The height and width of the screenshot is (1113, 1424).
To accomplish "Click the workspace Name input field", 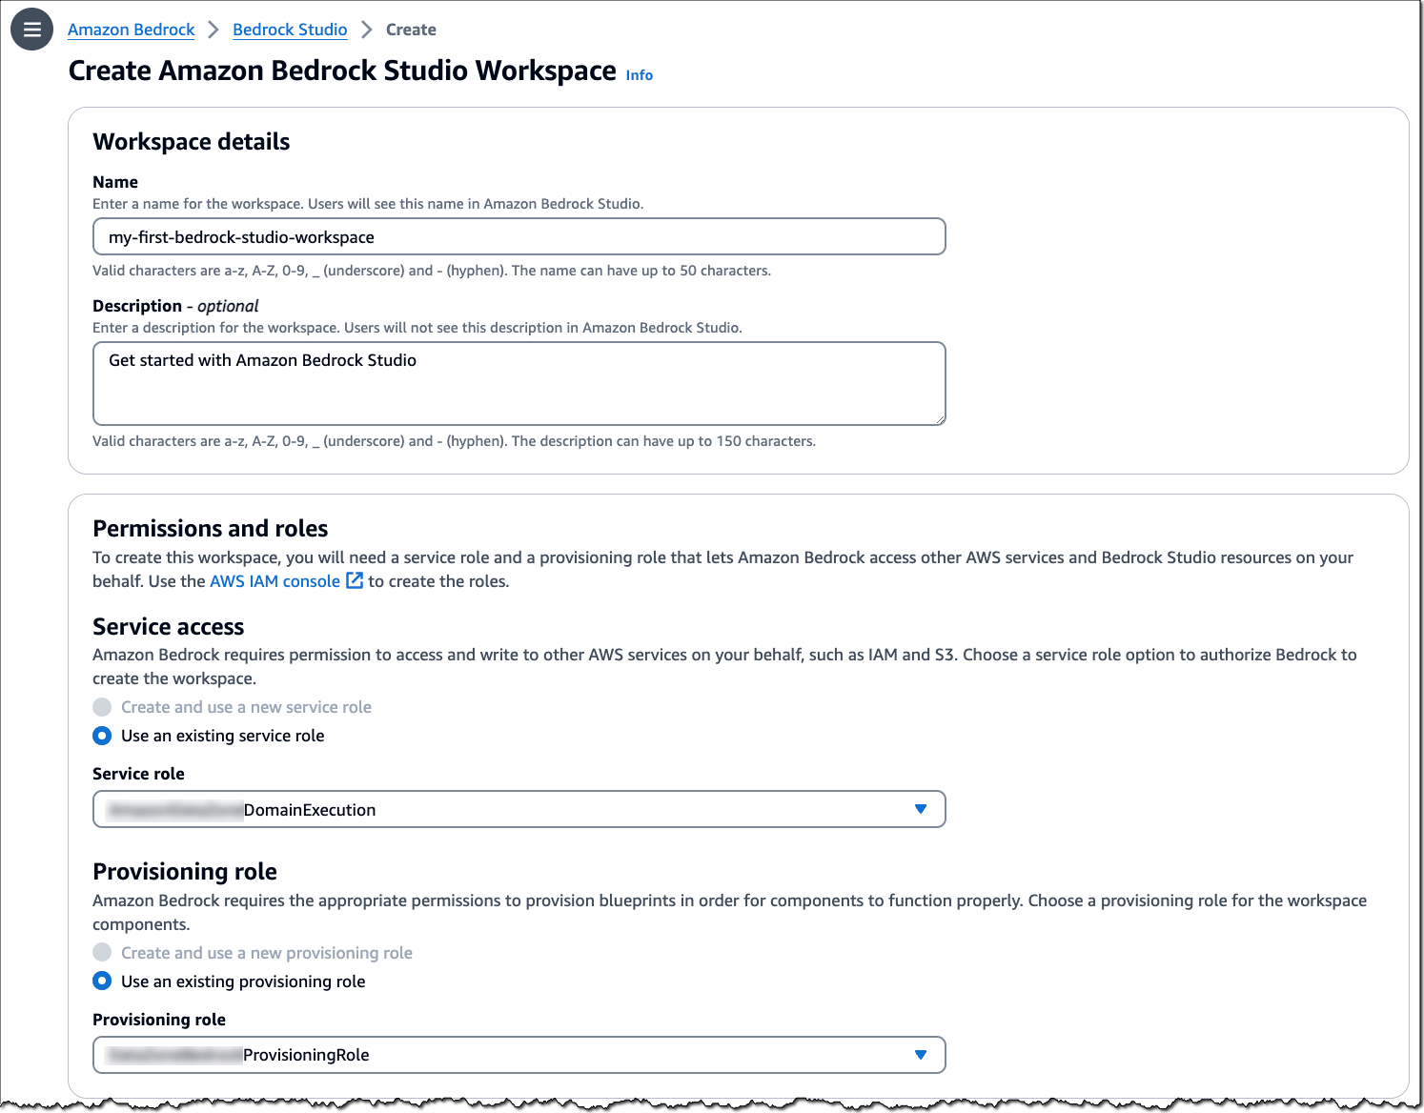I will click(x=519, y=236).
